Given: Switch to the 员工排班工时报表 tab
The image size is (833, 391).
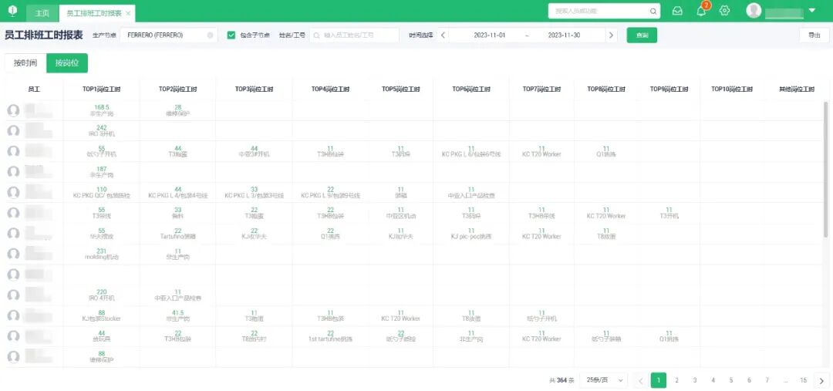Looking at the screenshot, I should (x=93, y=13).
